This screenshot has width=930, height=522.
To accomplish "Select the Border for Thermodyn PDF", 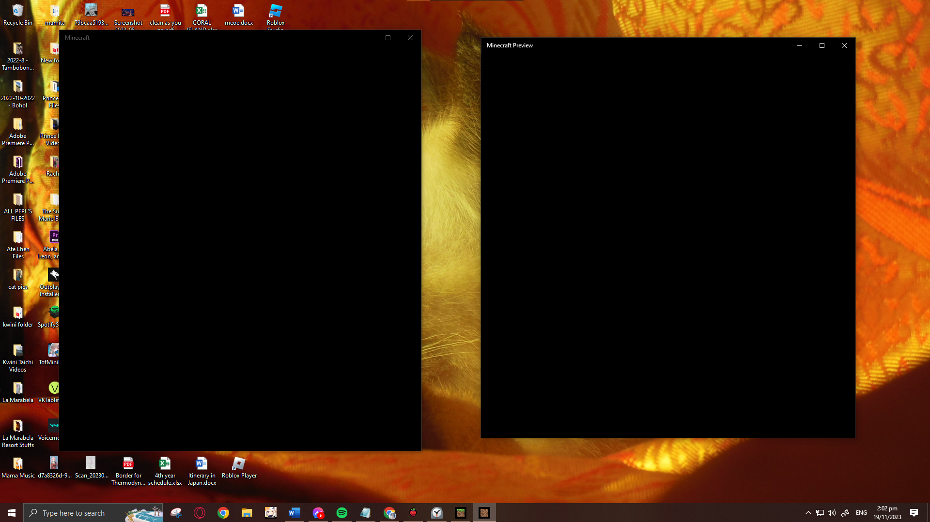I will 128,471.
